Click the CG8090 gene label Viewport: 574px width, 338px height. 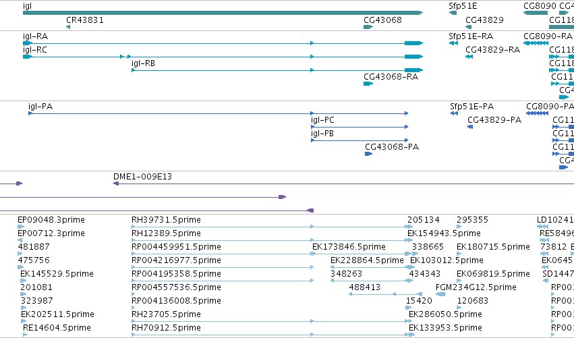pos(540,6)
